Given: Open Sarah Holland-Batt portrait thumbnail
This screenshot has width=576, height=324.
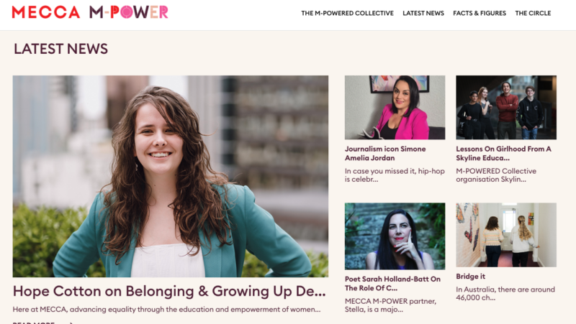Looking at the screenshot, I should (395, 236).
